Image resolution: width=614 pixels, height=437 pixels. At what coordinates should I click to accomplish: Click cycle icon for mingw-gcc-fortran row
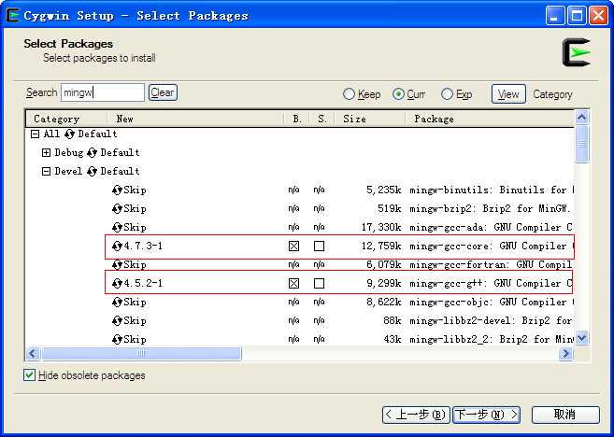click(117, 265)
